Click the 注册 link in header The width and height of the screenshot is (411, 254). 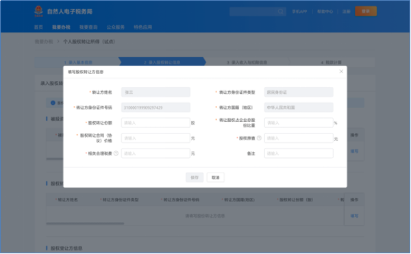click(346, 12)
